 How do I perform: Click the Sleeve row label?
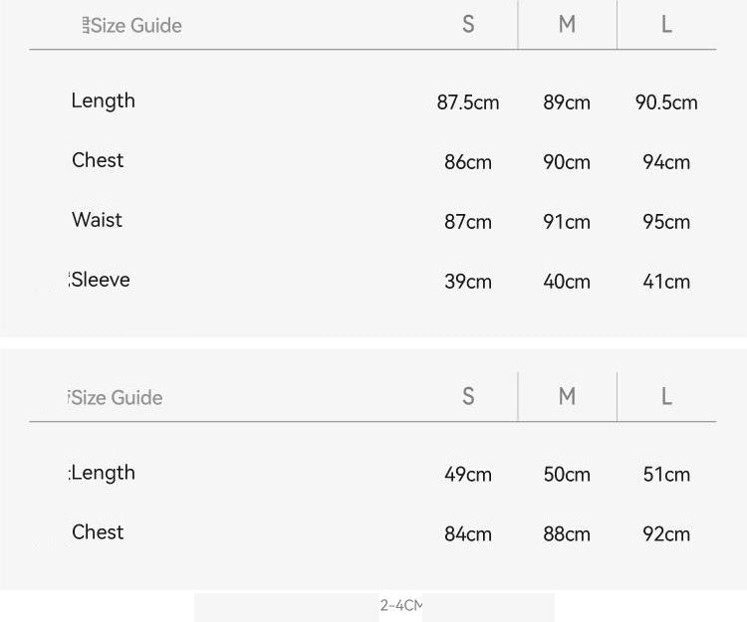pyautogui.click(x=100, y=280)
